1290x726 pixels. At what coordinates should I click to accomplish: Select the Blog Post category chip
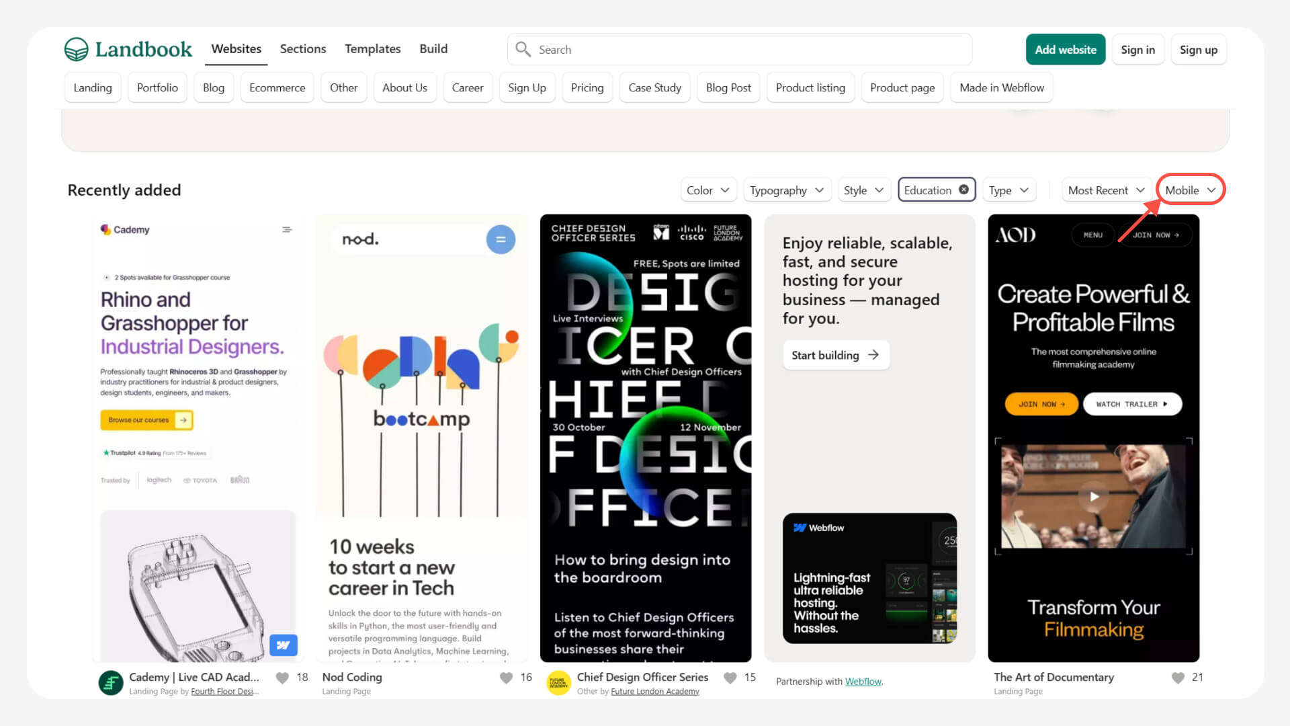click(728, 87)
